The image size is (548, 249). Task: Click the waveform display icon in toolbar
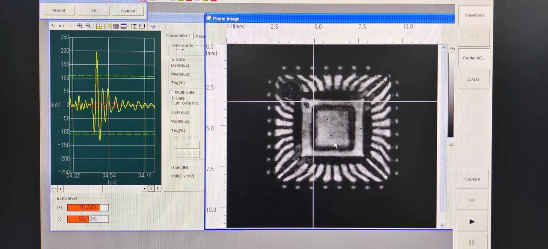click(x=54, y=26)
